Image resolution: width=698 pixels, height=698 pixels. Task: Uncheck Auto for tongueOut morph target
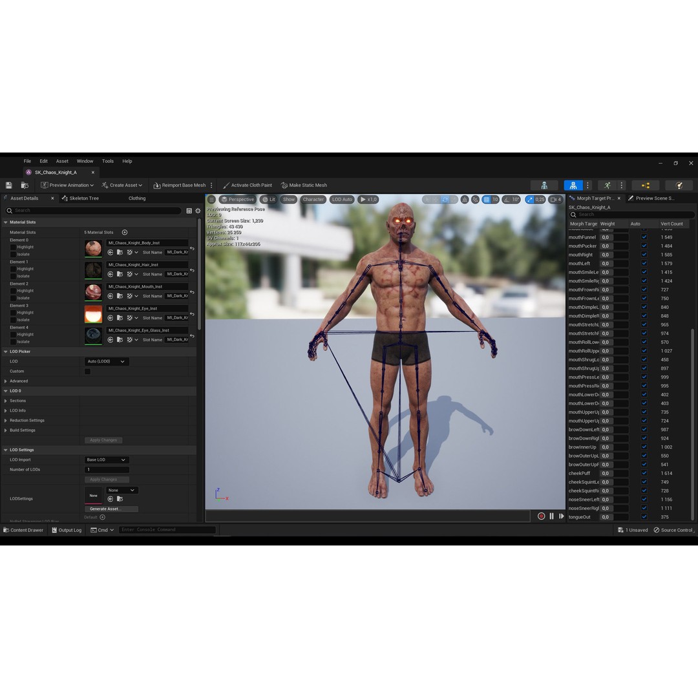pos(644,517)
